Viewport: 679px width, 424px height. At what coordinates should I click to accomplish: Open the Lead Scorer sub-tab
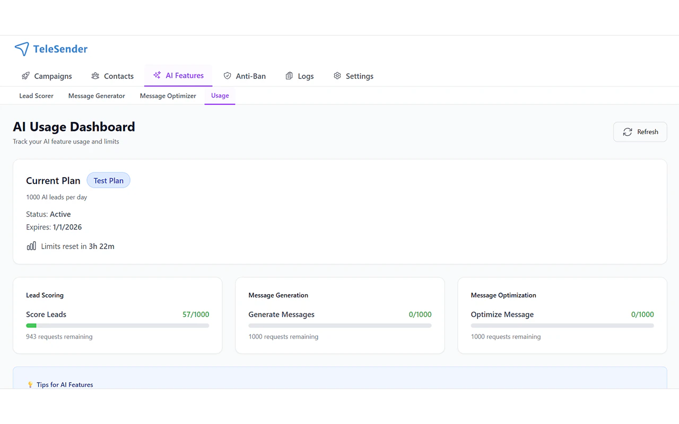37,96
